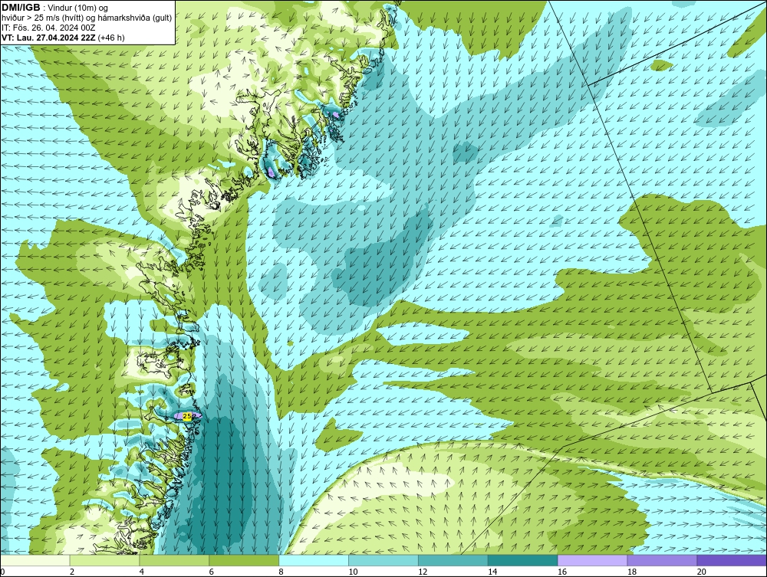Image resolution: width=767 pixels, height=577 pixels.
Task: Click the DMI/IGB title text
Action: [21, 8]
